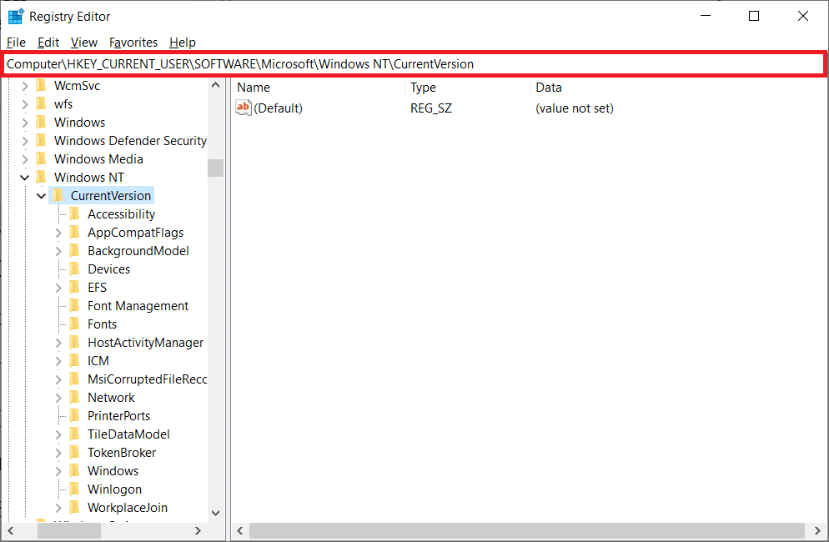Viewport: 829px width, 542px height.
Task: Select the Winlogon folder icon
Action: pyautogui.click(x=74, y=489)
